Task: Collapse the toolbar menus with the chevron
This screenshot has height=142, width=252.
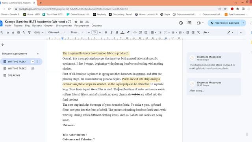Action: pyautogui.click(x=241, y=32)
